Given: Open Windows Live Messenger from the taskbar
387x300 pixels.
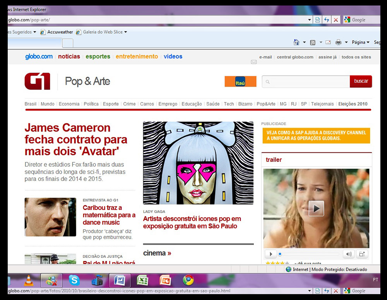Looking at the screenshot, I should click(51, 281).
